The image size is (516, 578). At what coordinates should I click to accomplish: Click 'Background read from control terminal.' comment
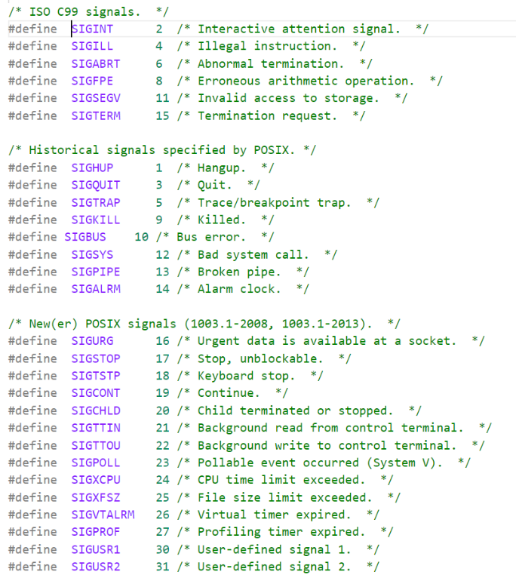click(x=334, y=428)
